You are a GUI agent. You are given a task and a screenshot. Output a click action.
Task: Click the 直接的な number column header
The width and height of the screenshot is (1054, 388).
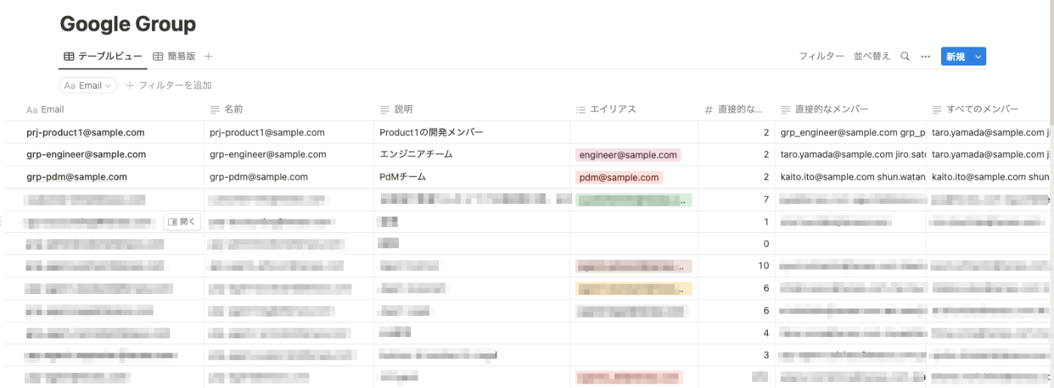tap(736, 110)
